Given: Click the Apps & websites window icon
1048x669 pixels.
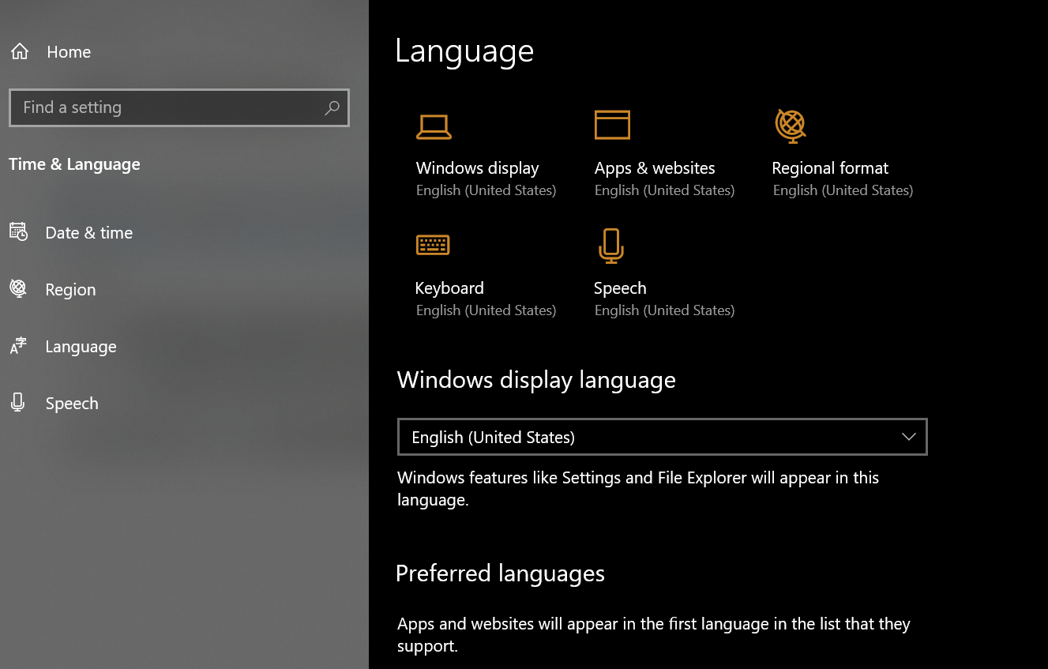Looking at the screenshot, I should (612, 125).
